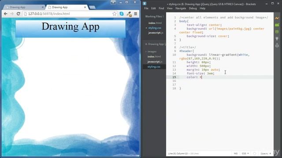Click the window switcher icon in Chrome title bar
The width and height of the screenshot is (282, 158).
pyautogui.click(x=113, y=2)
